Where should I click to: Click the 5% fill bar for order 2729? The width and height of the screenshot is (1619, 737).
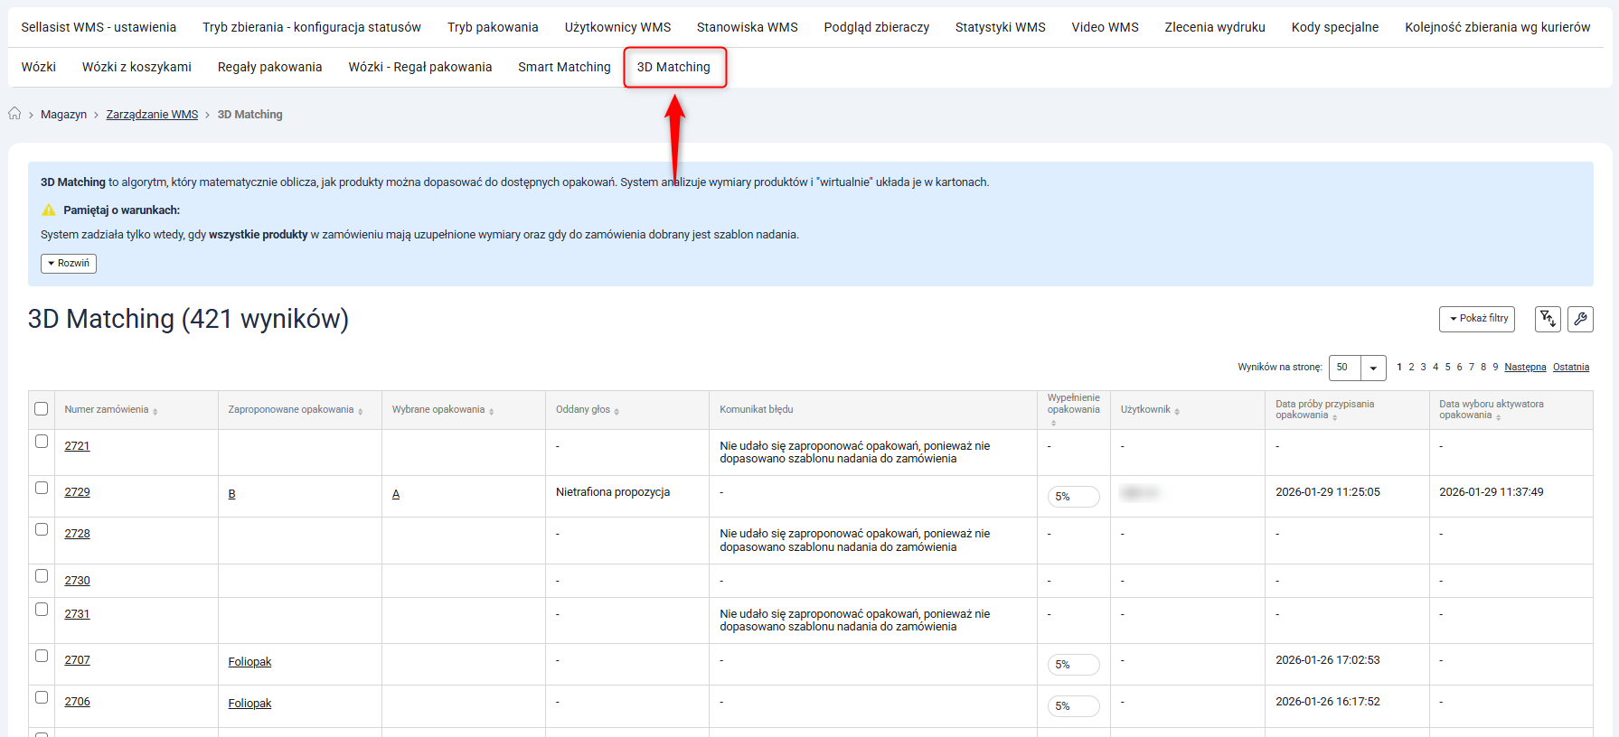[1073, 497]
